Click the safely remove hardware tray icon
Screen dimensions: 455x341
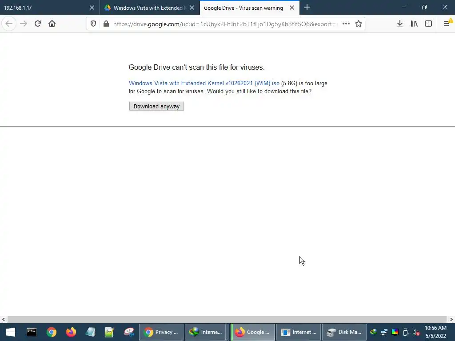(406, 332)
